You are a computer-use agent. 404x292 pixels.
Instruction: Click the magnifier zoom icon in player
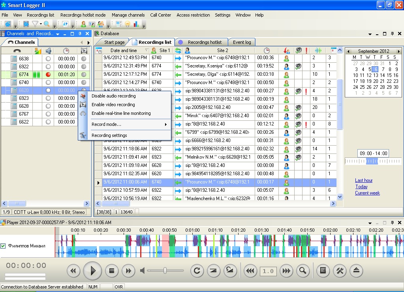(303, 271)
